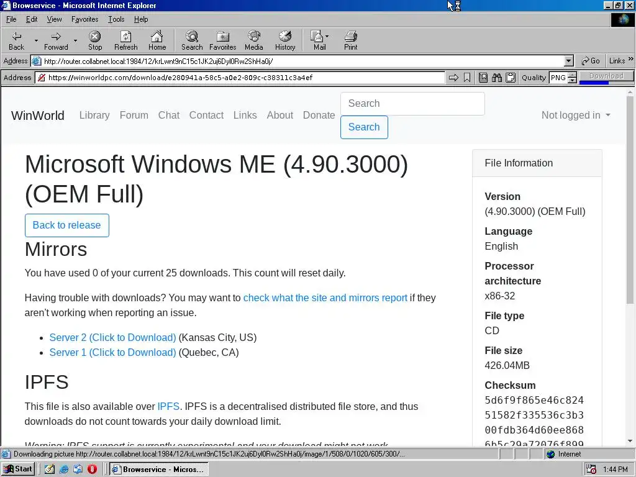The width and height of the screenshot is (636, 477).
Task: Open the Back button history dropdown
Action: click(x=36, y=40)
